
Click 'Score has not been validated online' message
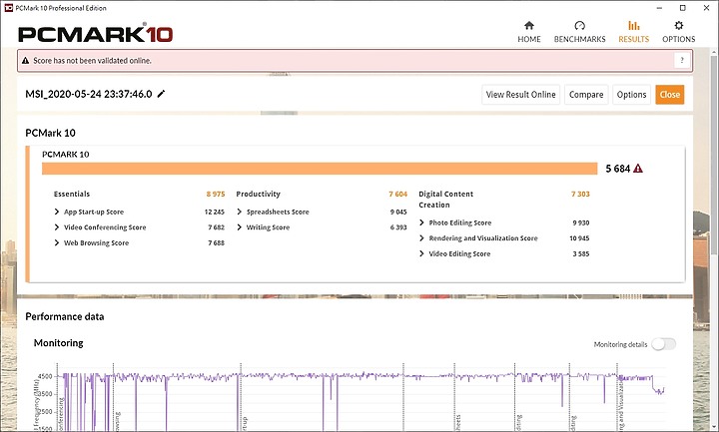[92, 61]
